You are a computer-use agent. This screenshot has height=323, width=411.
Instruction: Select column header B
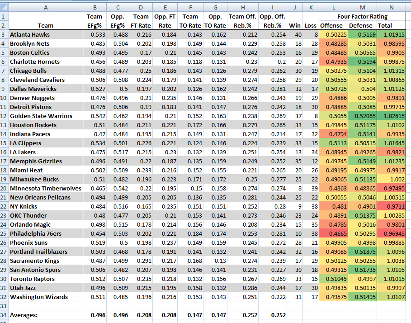click(94, 7)
